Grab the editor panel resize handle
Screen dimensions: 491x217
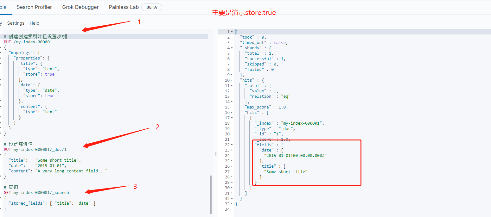click(216, 154)
